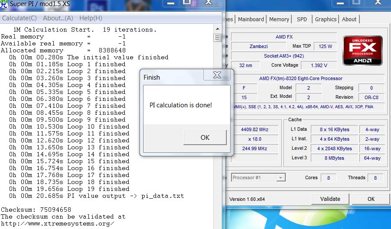Switch to the Memory tab in CPU-Z

pos(279,19)
